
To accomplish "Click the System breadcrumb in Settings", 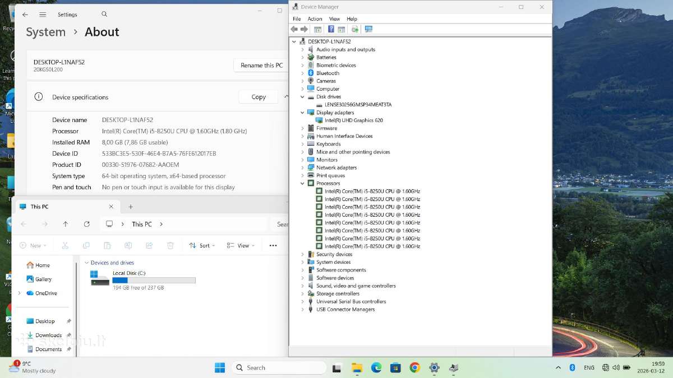I will (45, 32).
